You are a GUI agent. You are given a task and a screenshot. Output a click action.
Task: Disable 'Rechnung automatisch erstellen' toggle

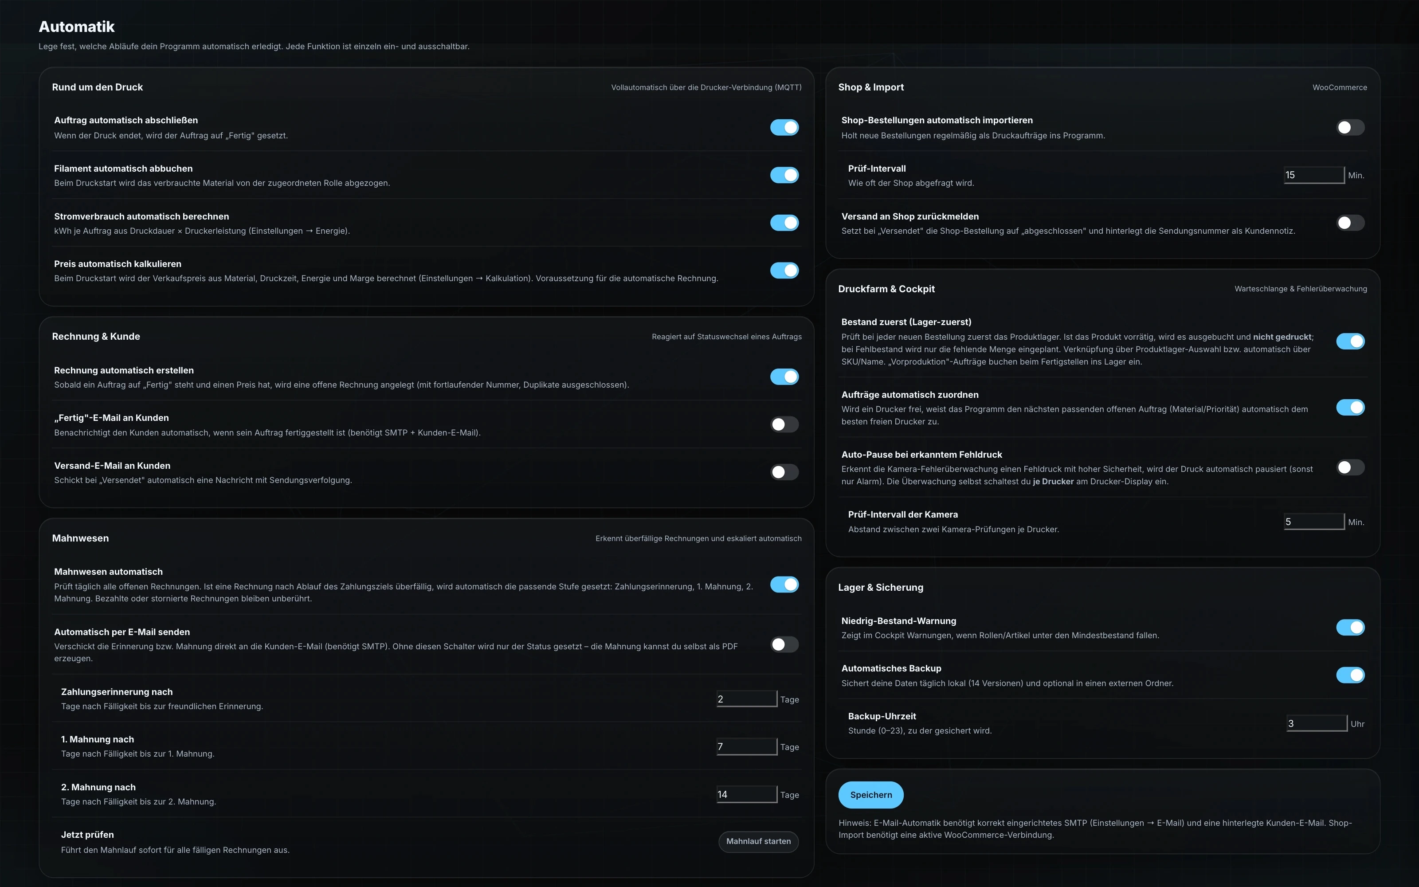coord(784,377)
